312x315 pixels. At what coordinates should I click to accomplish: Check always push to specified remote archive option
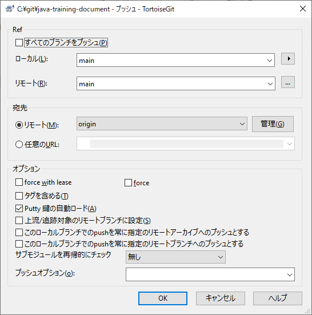[x=19, y=233]
